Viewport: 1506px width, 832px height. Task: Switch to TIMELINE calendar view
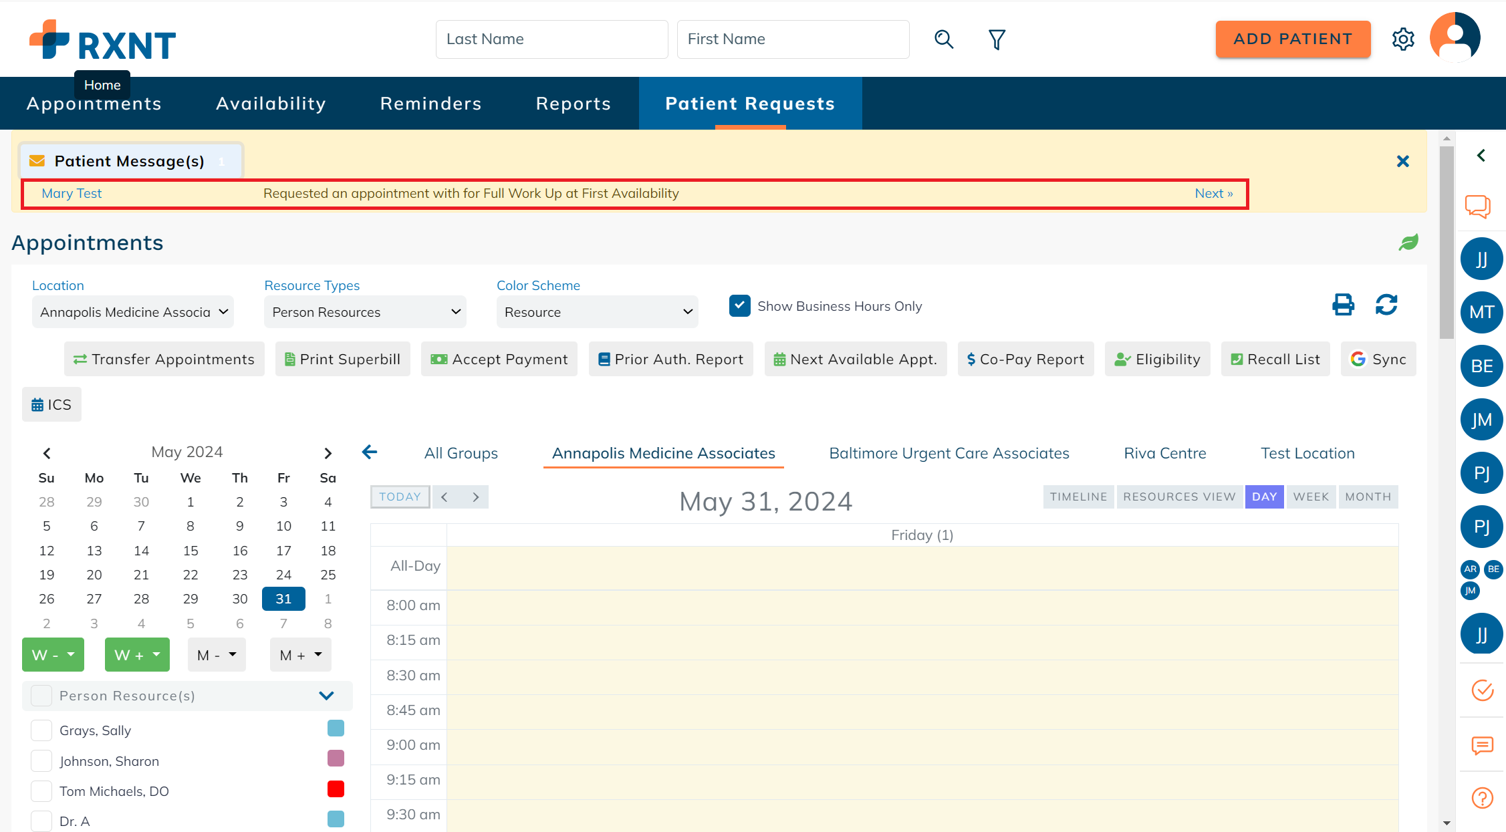pyautogui.click(x=1078, y=497)
